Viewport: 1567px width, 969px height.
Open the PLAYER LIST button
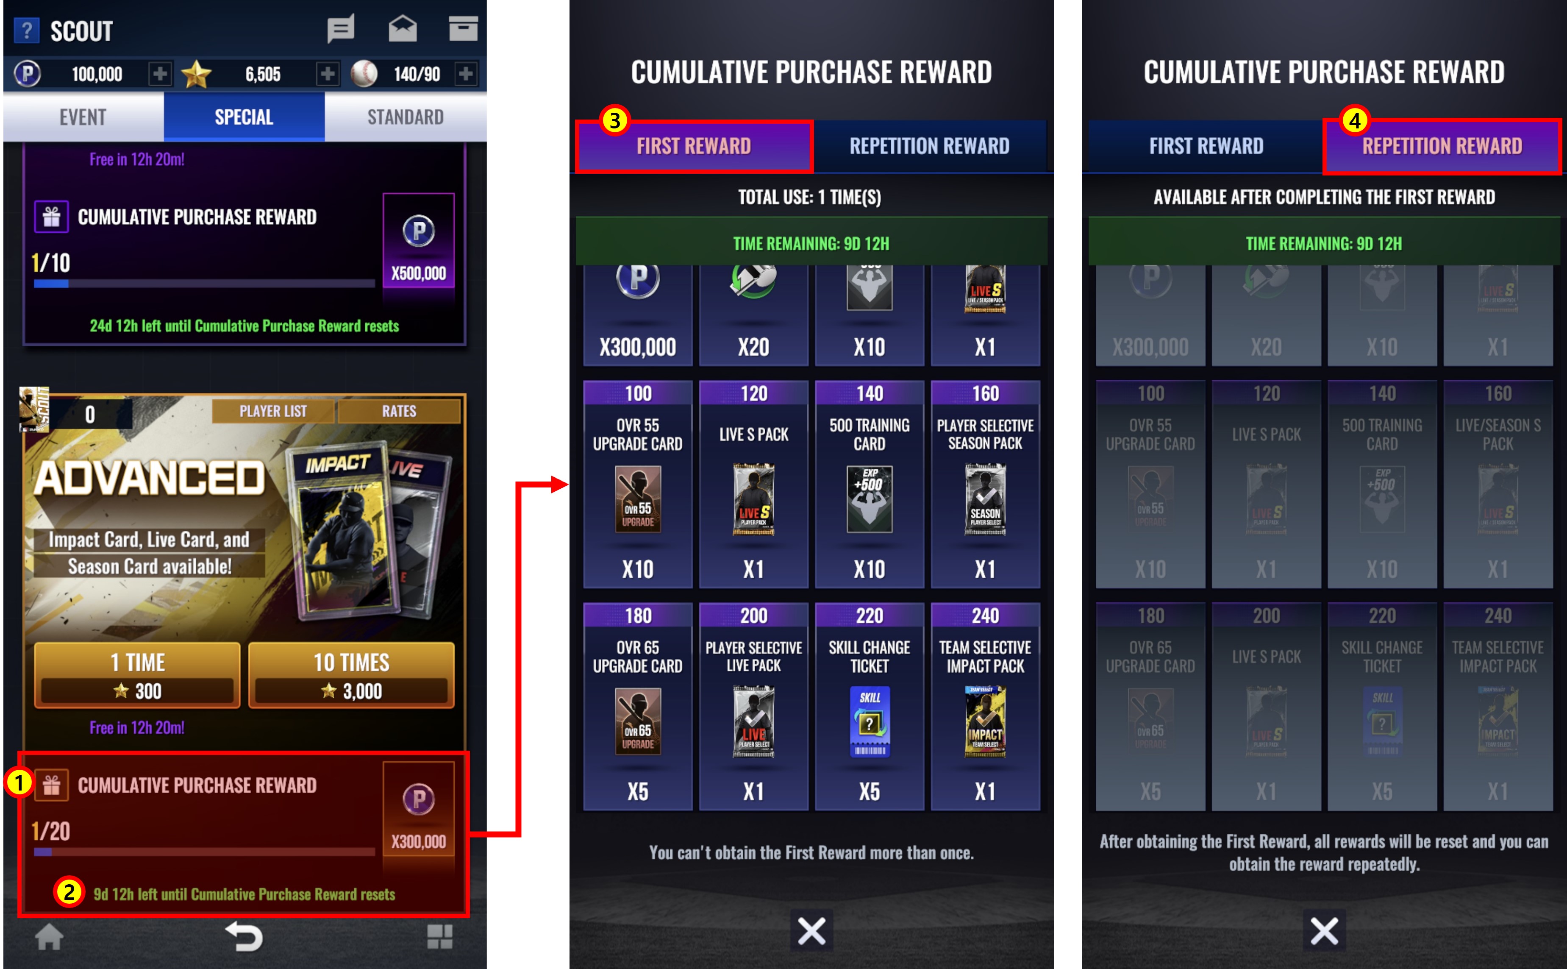[274, 411]
